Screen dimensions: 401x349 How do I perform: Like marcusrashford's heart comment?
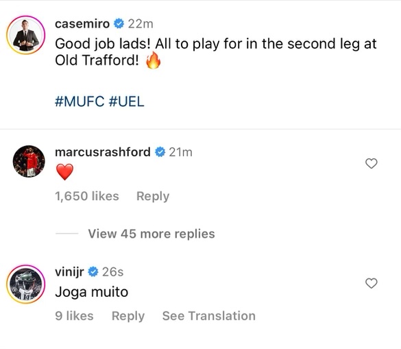pos(372,163)
